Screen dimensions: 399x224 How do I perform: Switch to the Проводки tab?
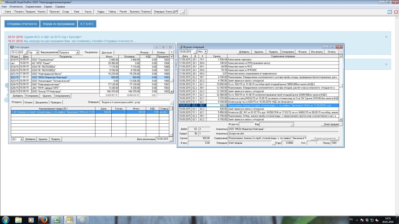click(56, 102)
